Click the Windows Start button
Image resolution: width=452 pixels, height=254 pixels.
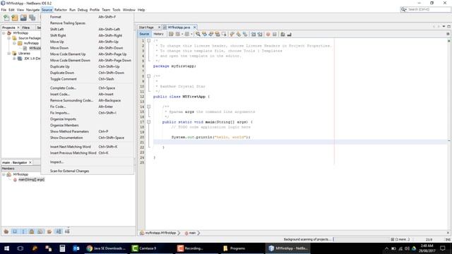[6, 248]
